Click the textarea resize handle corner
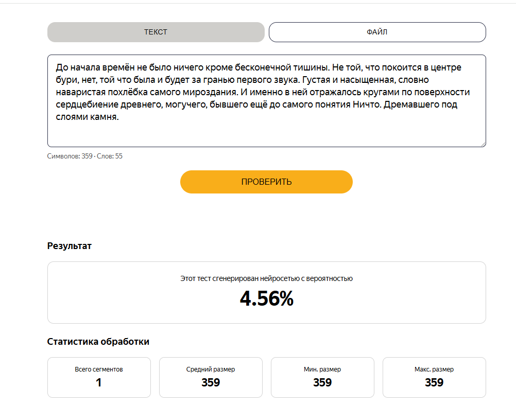This screenshot has height=406, width=516. tap(484, 144)
